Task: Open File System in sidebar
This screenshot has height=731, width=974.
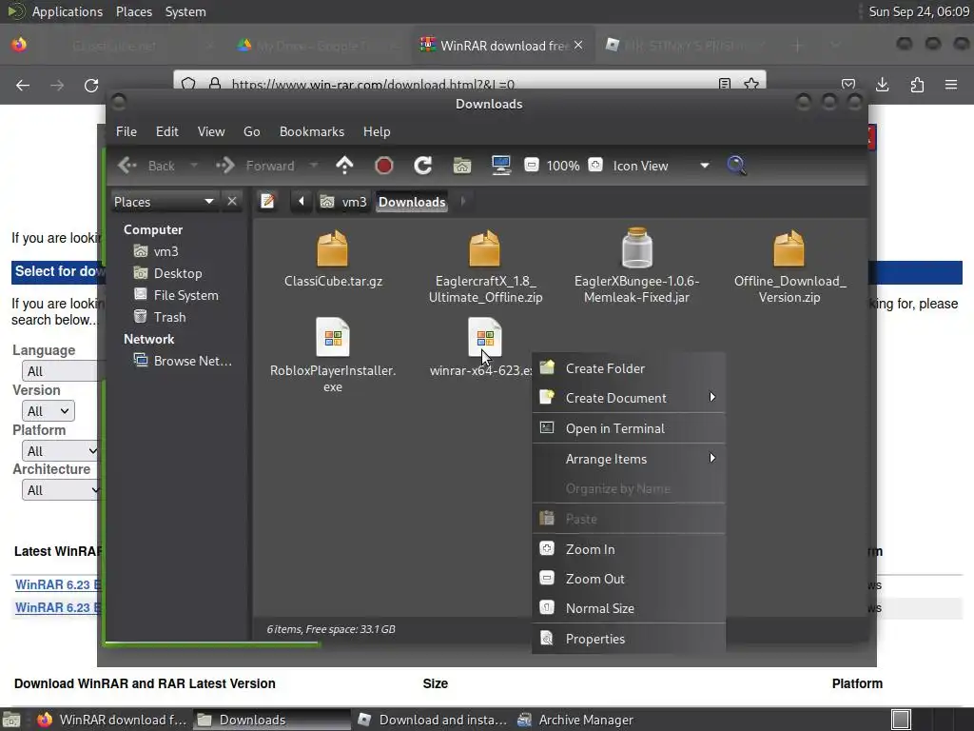Action: (185, 295)
